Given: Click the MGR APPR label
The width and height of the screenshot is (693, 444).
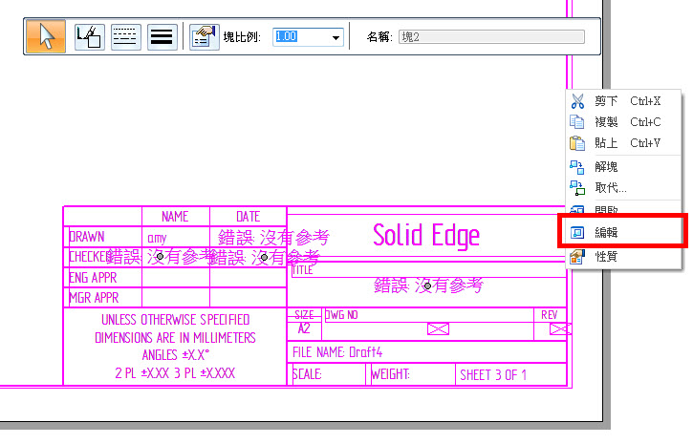Looking at the screenshot, I should (94, 298).
